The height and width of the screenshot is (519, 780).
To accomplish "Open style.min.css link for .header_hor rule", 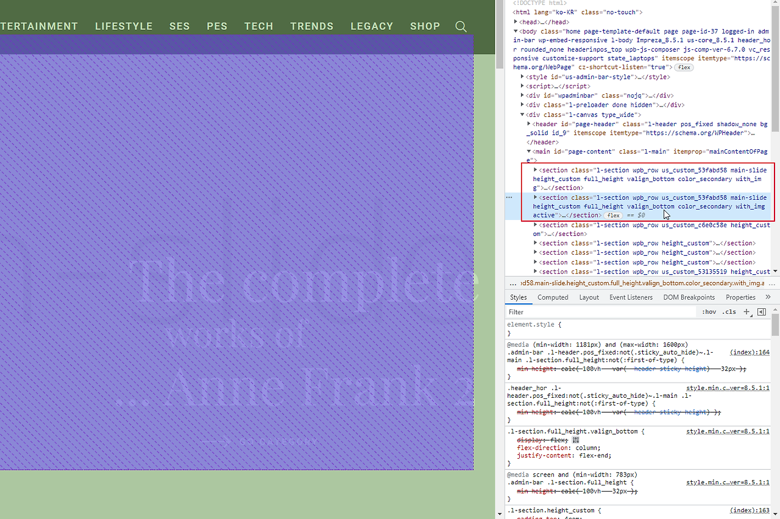I will [x=728, y=387].
